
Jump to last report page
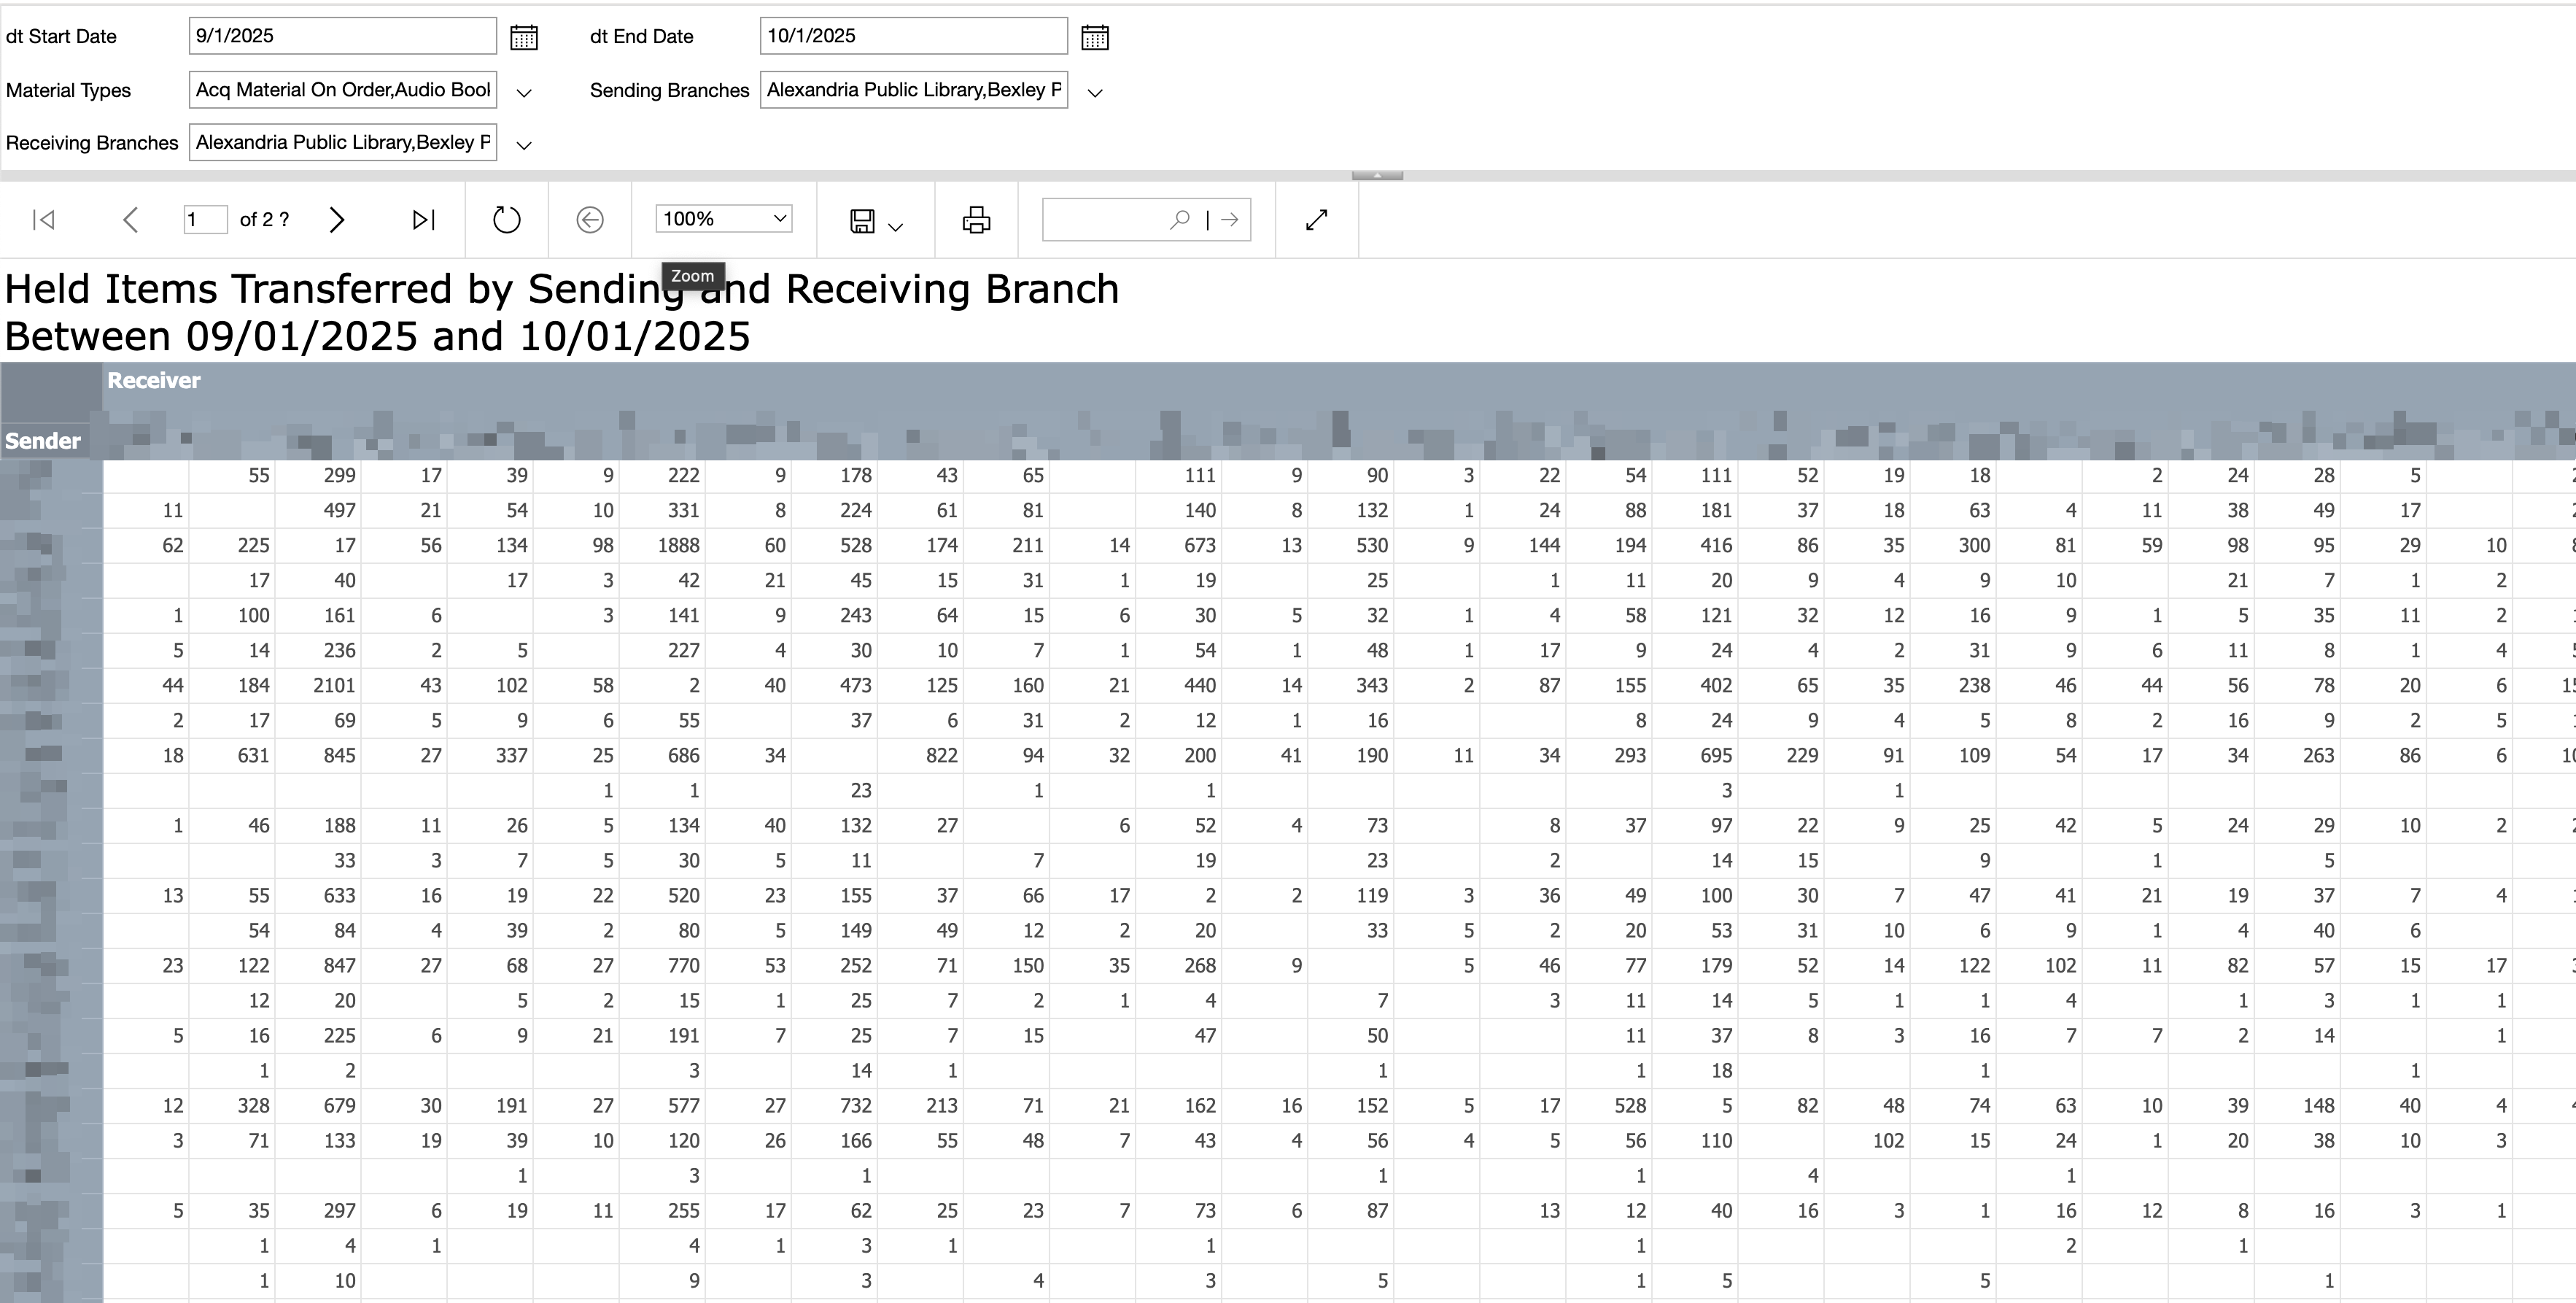pos(423,220)
